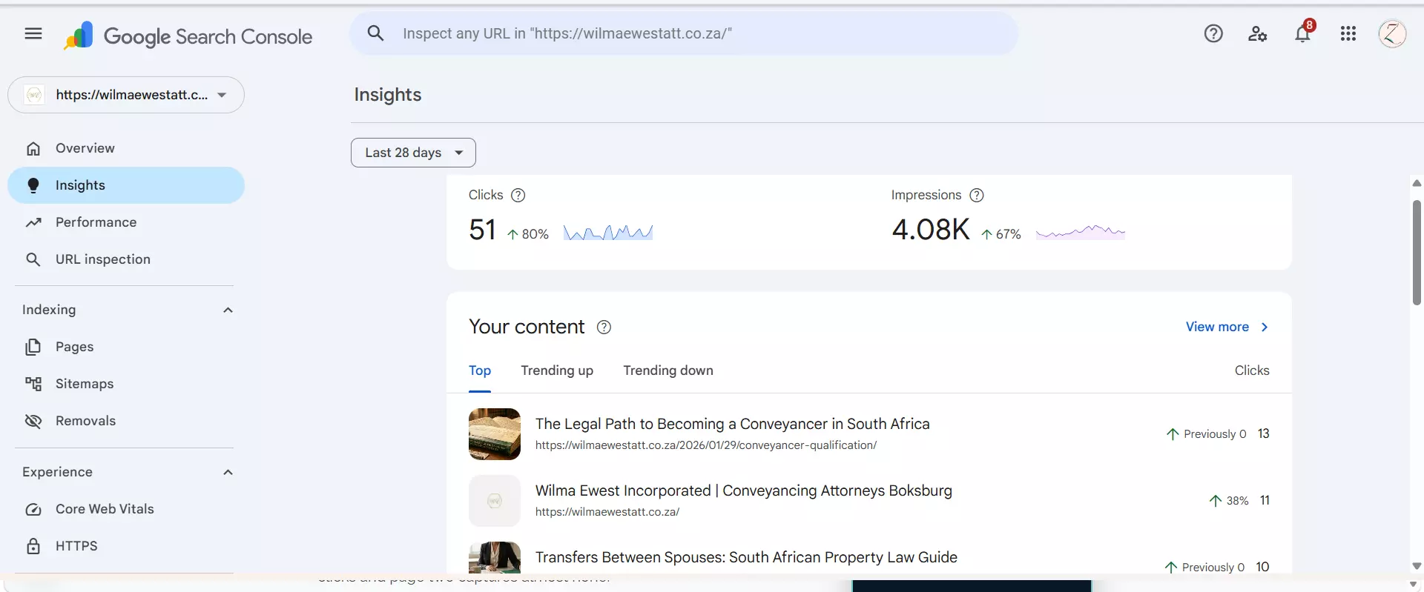Click the URL inspection magnifier icon
This screenshot has height=592, width=1424.
click(x=33, y=259)
